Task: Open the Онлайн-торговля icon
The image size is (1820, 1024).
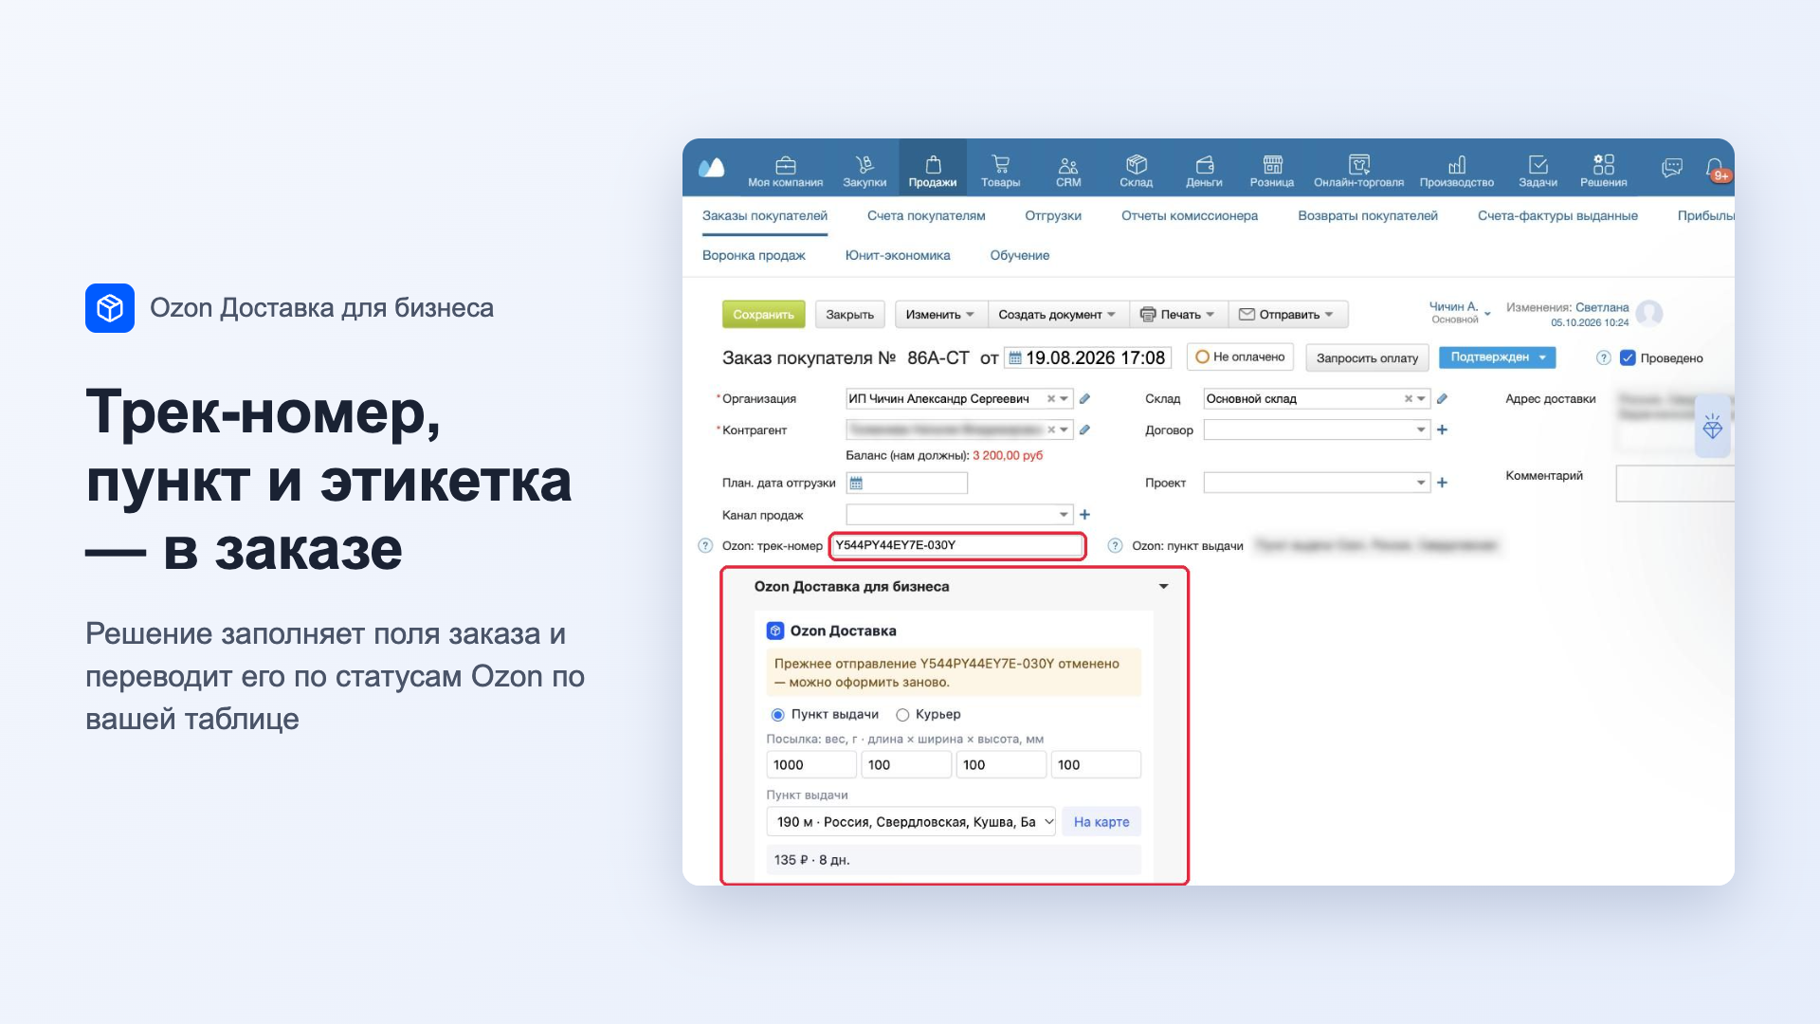Action: pos(1358,165)
